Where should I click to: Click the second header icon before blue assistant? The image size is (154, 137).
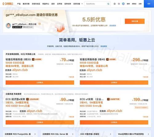click(x=119, y=4)
